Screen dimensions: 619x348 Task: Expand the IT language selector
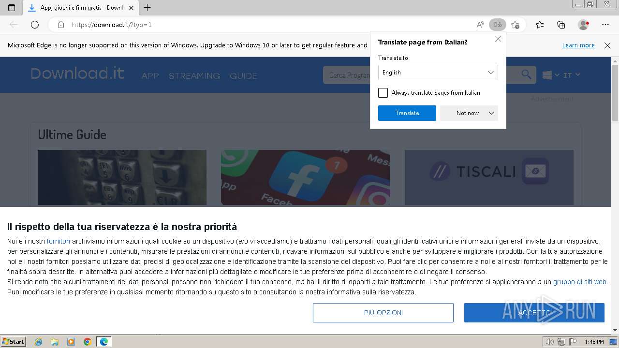point(572,75)
